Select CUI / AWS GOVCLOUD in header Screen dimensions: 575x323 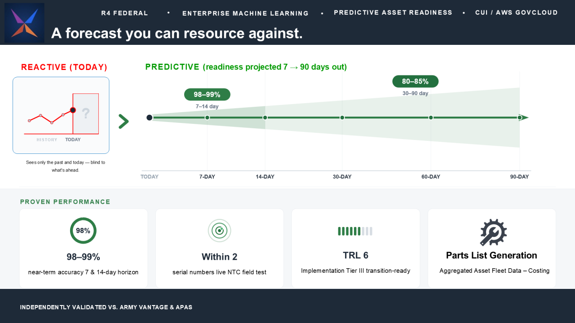[x=517, y=13]
